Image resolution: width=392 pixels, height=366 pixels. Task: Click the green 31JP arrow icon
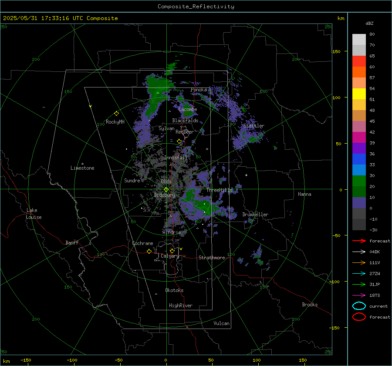(359, 284)
